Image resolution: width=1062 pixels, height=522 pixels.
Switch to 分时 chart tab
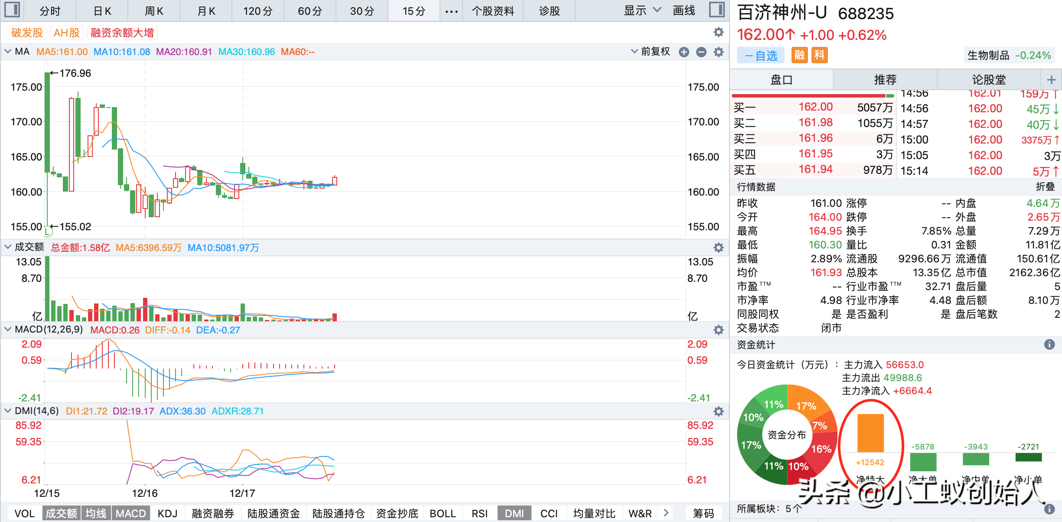point(50,11)
